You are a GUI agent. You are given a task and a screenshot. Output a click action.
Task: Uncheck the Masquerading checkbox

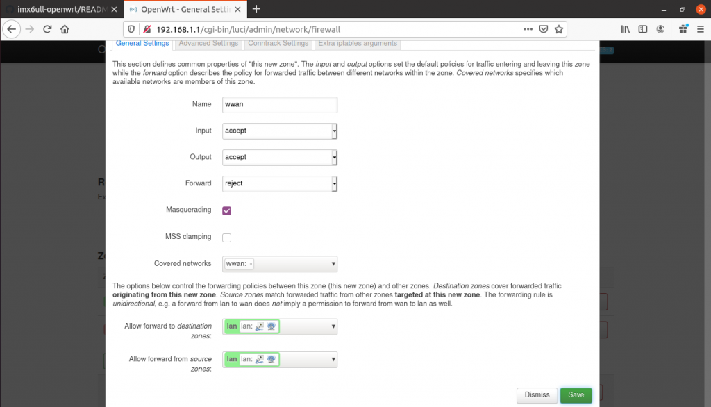pos(226,210)
